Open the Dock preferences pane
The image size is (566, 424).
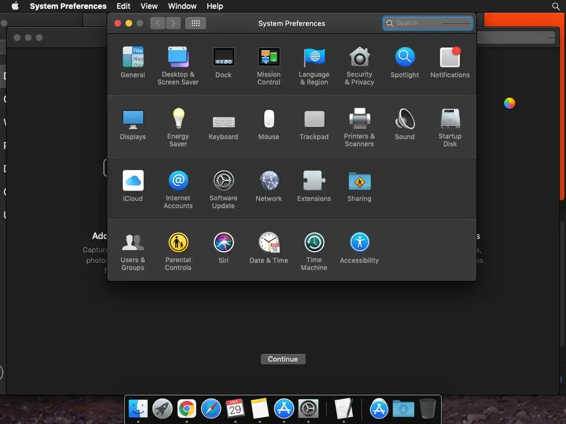[223, 62]
